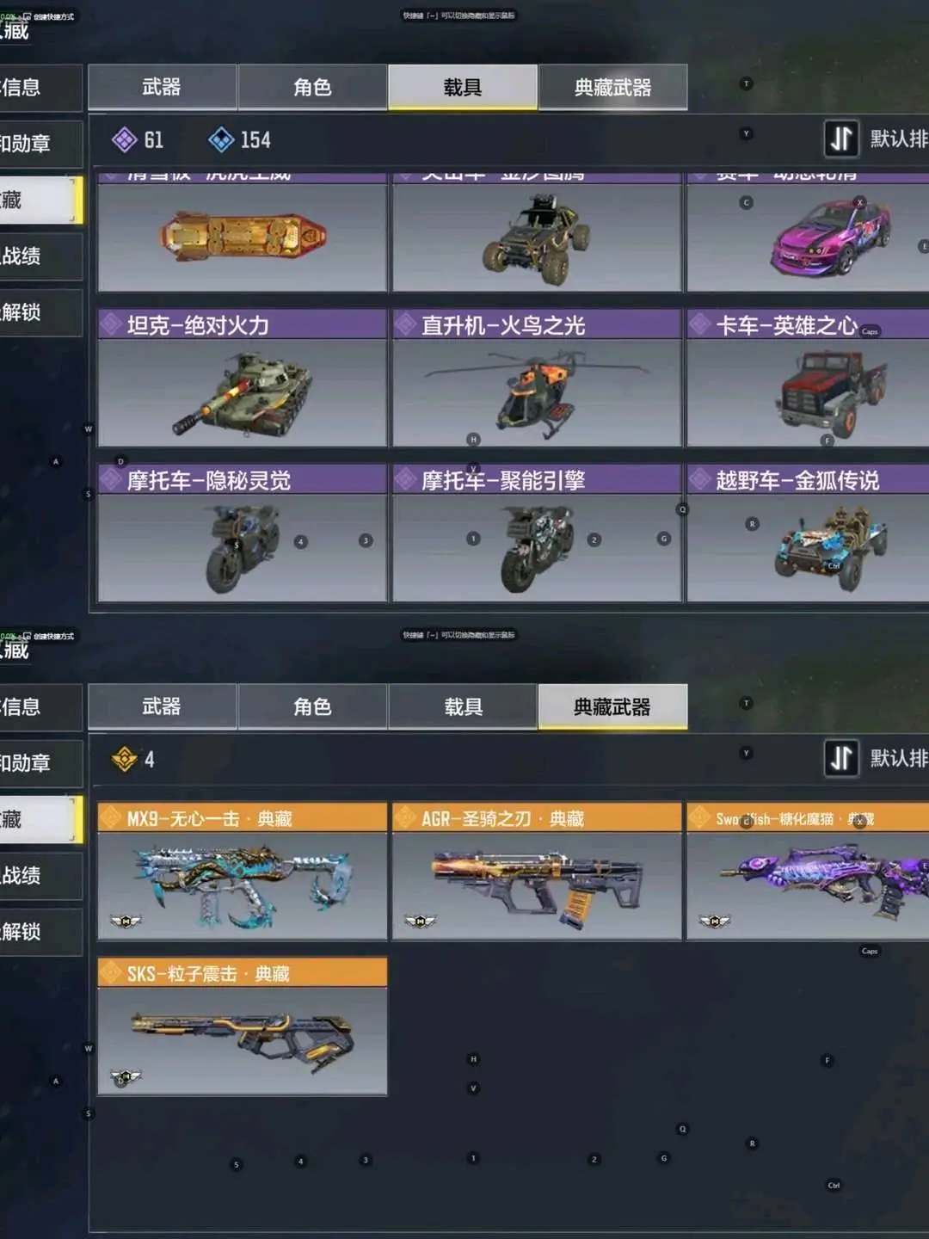This screenshot has height=1239, width=929.
Task: Choose the 摩托车-隐秘灵觉 motorcycle skin
Action: [242, 533]
